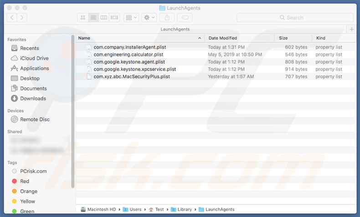Click the Edit Tags toolbar button

[x=185, y=17]
